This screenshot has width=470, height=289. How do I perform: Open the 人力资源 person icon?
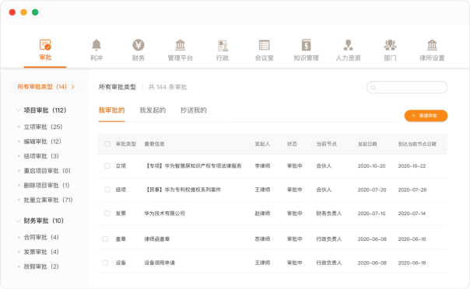348,45
